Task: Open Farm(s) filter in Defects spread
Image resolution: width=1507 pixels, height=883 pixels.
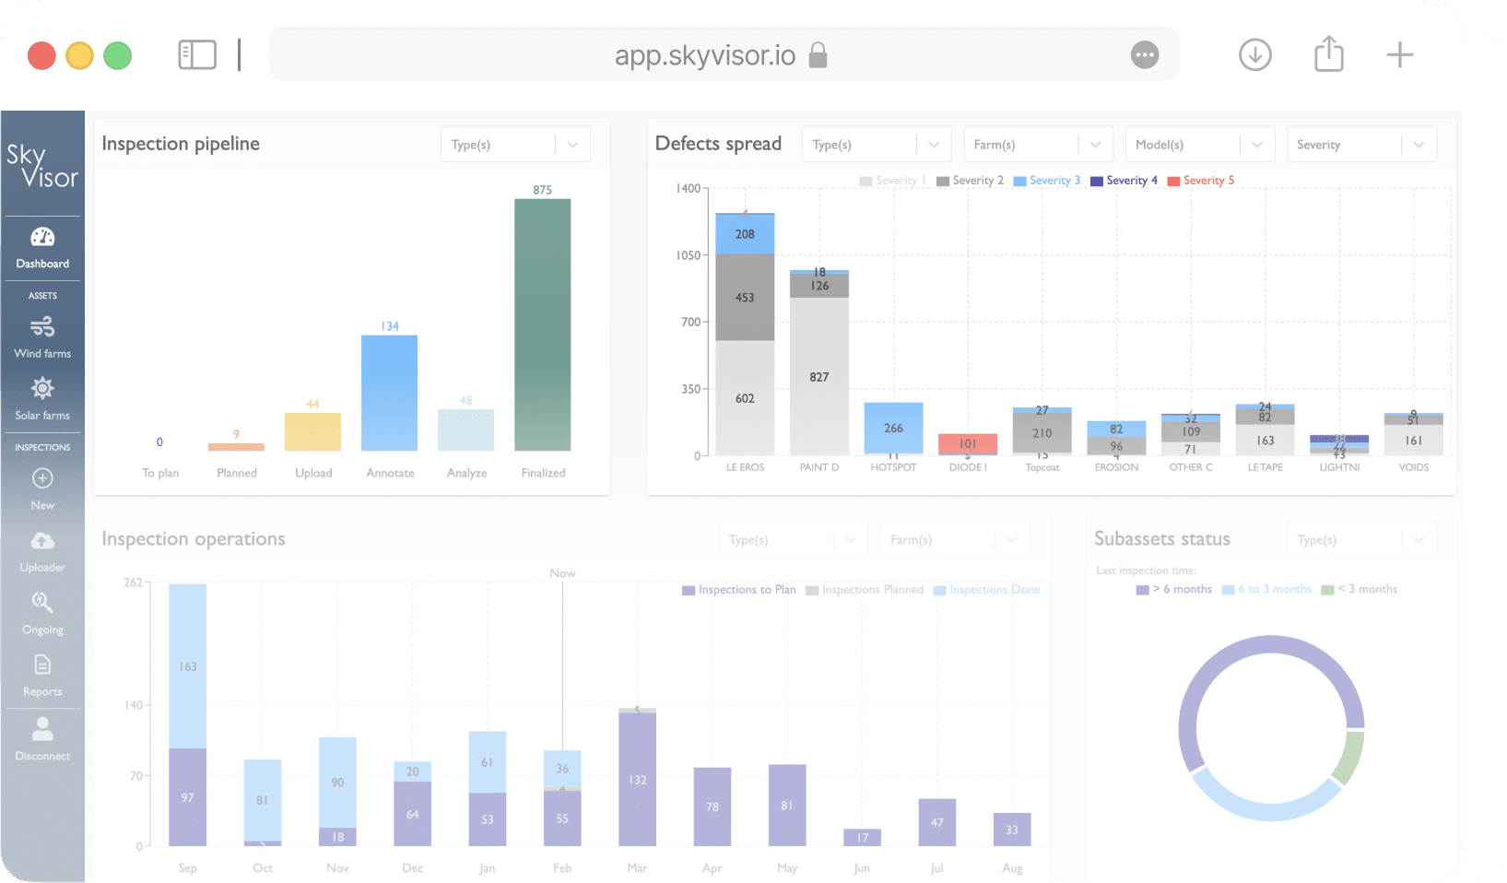Action: click(1038, 145)
